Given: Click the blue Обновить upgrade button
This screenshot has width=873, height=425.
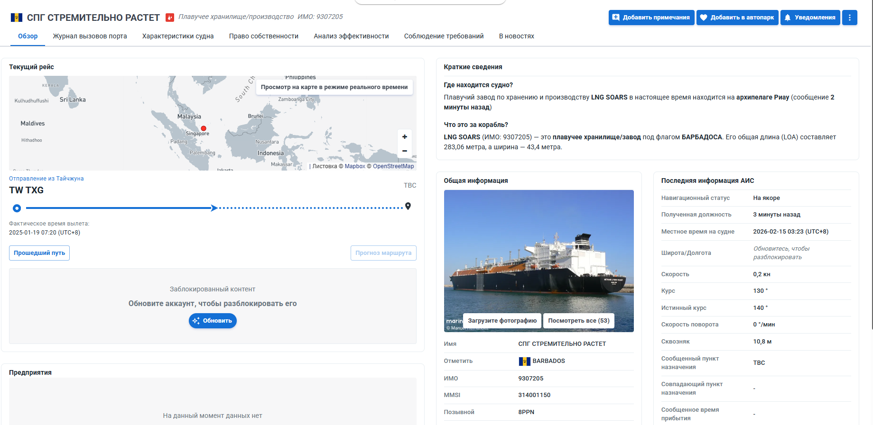Looking at the screenshot, I should coord(213,321).
